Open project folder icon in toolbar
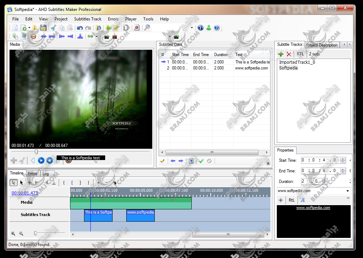 coord(35,28)
